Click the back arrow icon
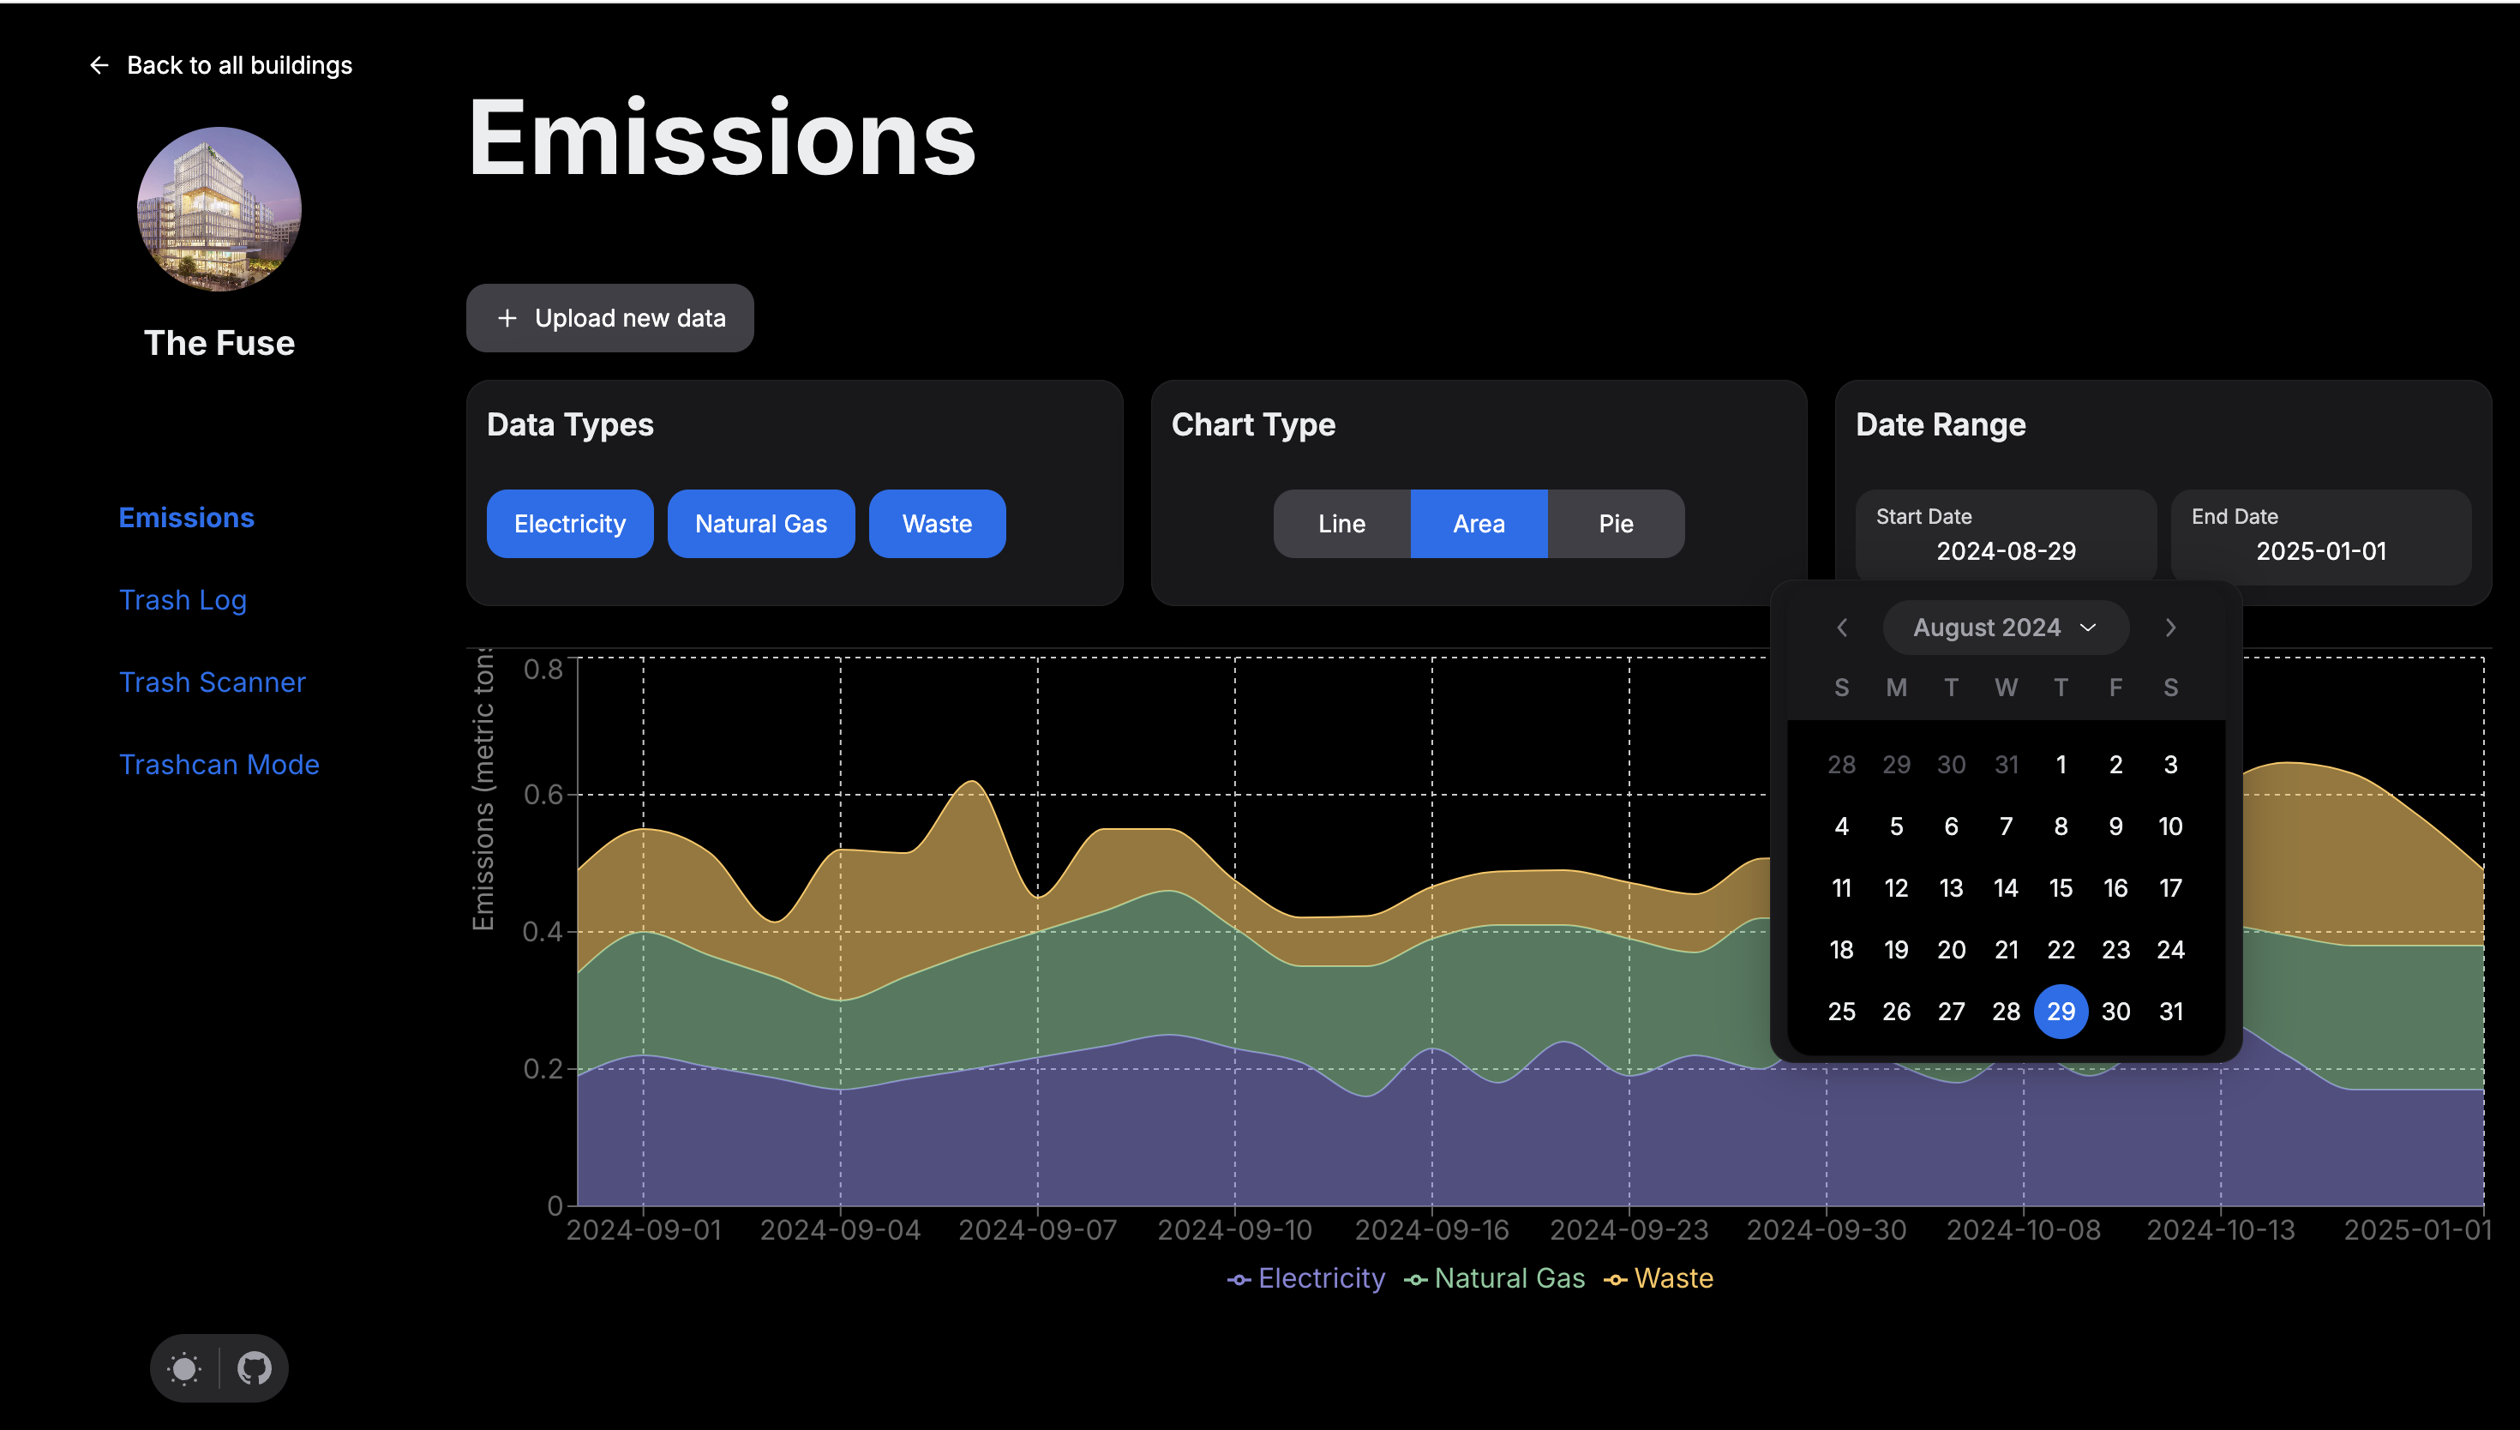 (99, 65)
